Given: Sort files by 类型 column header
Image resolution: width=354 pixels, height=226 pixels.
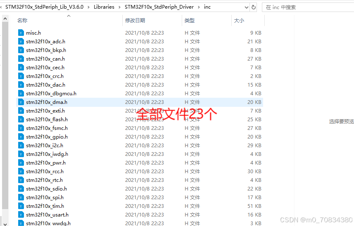Looking at the screenshot, I should [x=190, y=21].
